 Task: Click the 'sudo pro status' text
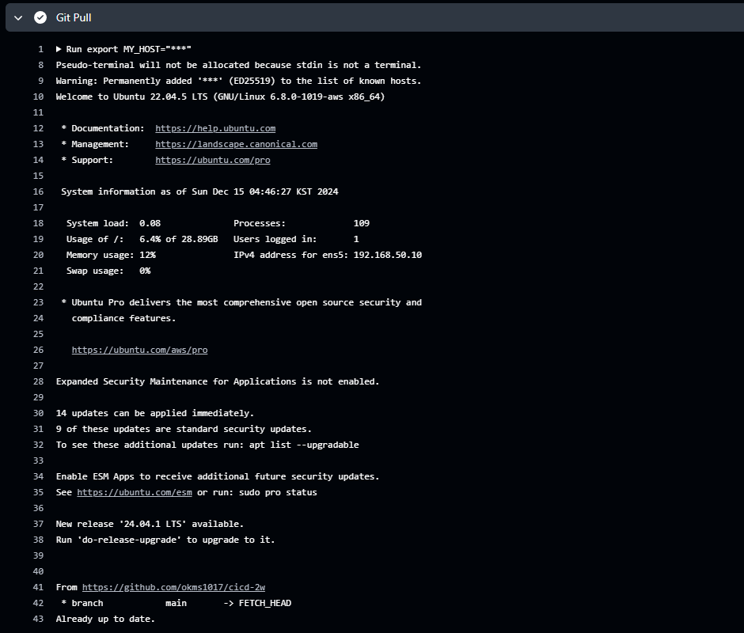[x=278, y=492]
